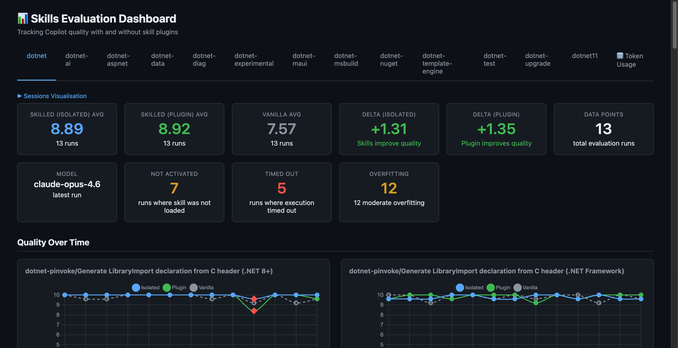Click the .NET 8+ LibraryImport chart title

point(149,271)
